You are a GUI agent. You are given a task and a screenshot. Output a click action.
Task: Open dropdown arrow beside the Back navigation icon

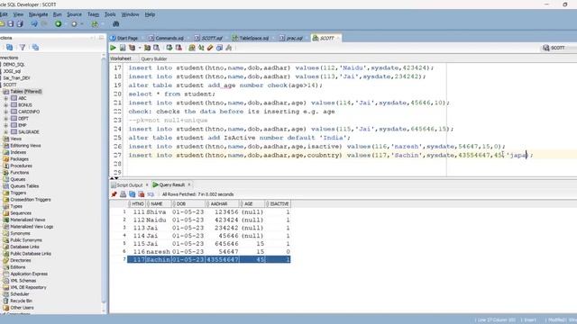point(65,24)
